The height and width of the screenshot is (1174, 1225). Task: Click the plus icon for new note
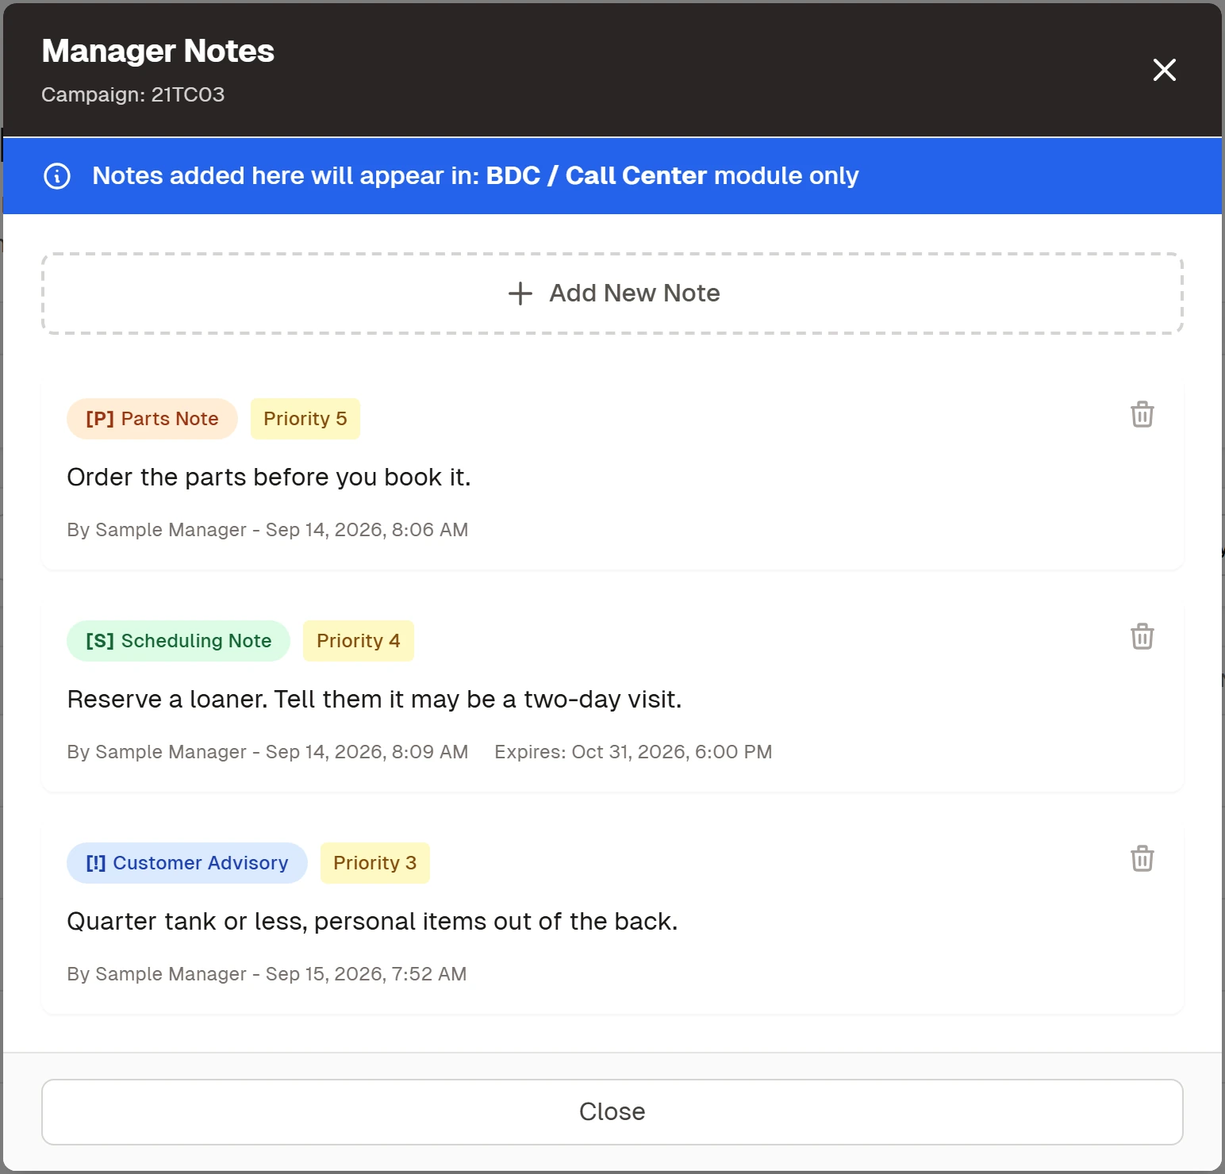click(x=520, y=293)
